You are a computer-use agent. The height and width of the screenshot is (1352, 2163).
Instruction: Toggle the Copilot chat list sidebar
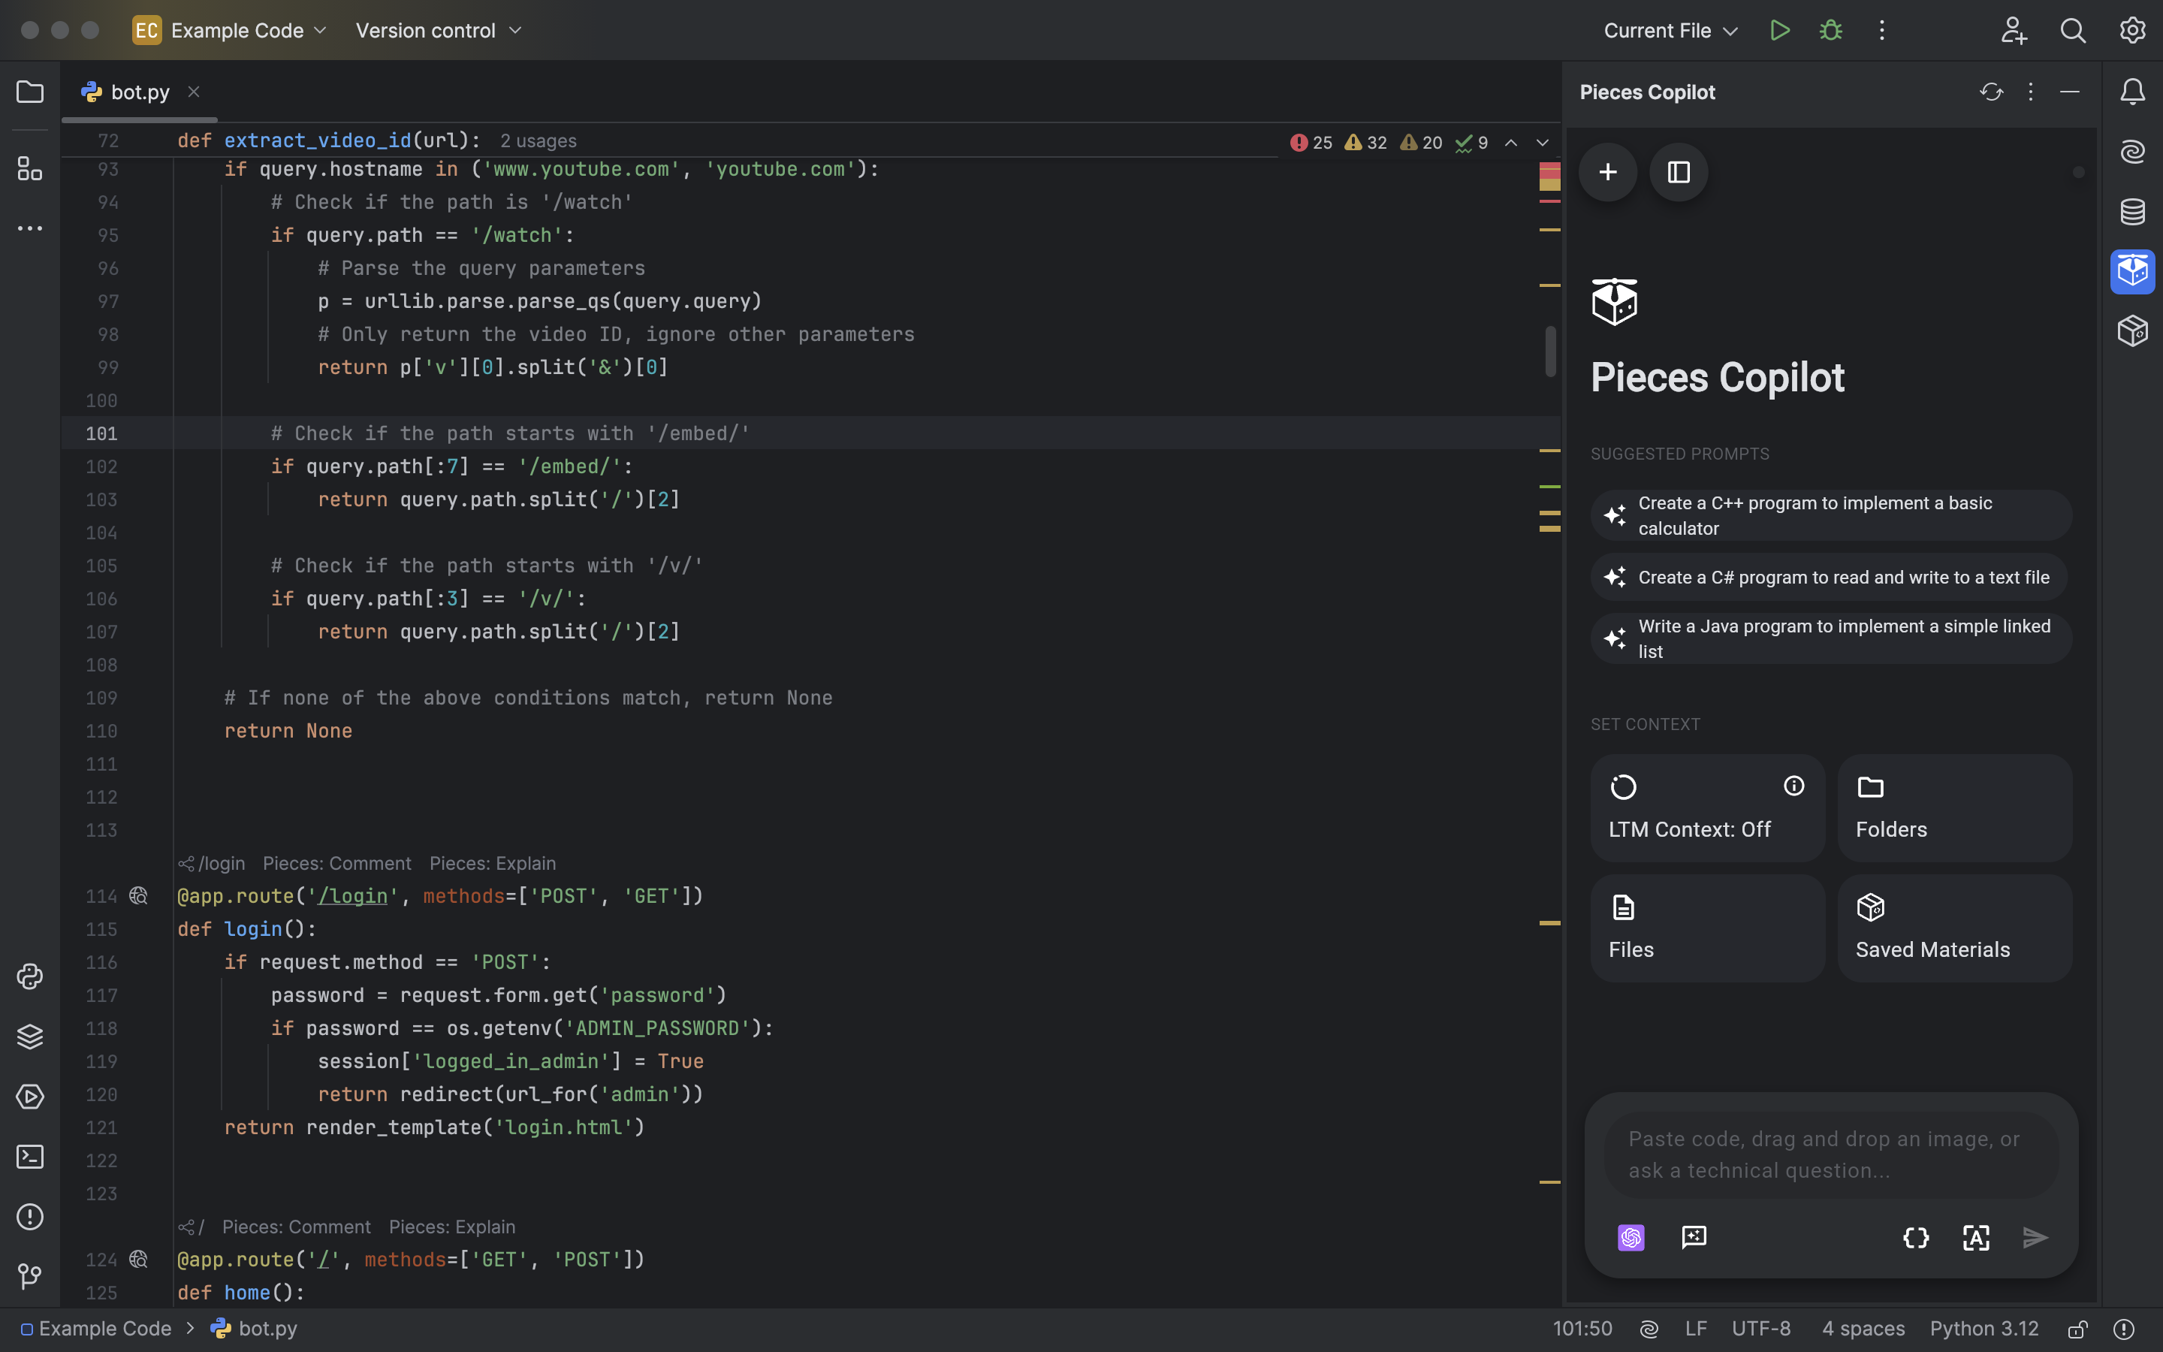[x=1679, y=172]
